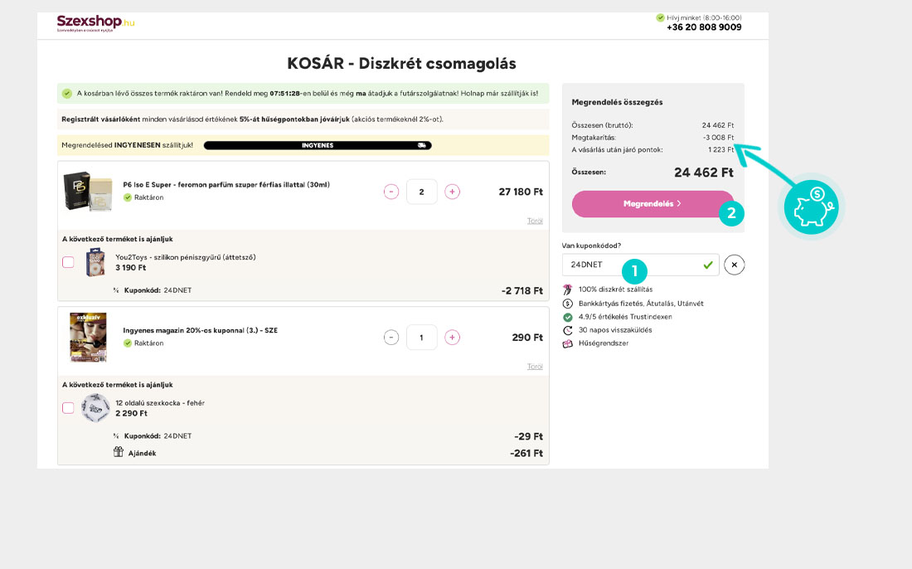Click the coupon code input field with 24DNET
This screenshot has height=569, width=912.
pyautogui.click(x=640, y=265)
